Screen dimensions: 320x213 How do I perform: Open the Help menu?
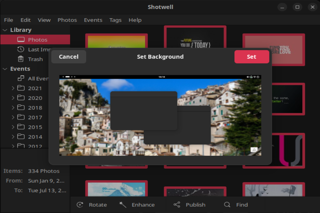(135, 20)
